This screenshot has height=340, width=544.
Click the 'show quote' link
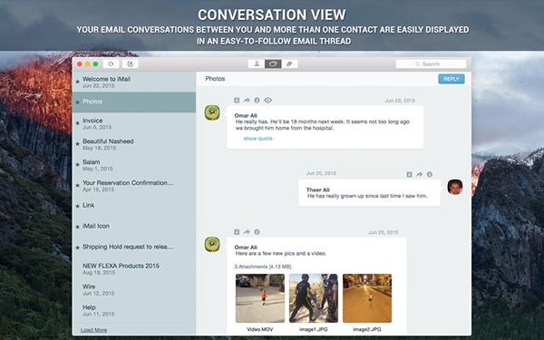click(257, 139)
